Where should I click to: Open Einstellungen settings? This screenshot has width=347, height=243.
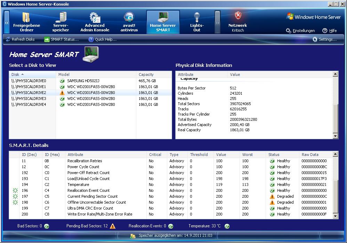tap(300, 31)
